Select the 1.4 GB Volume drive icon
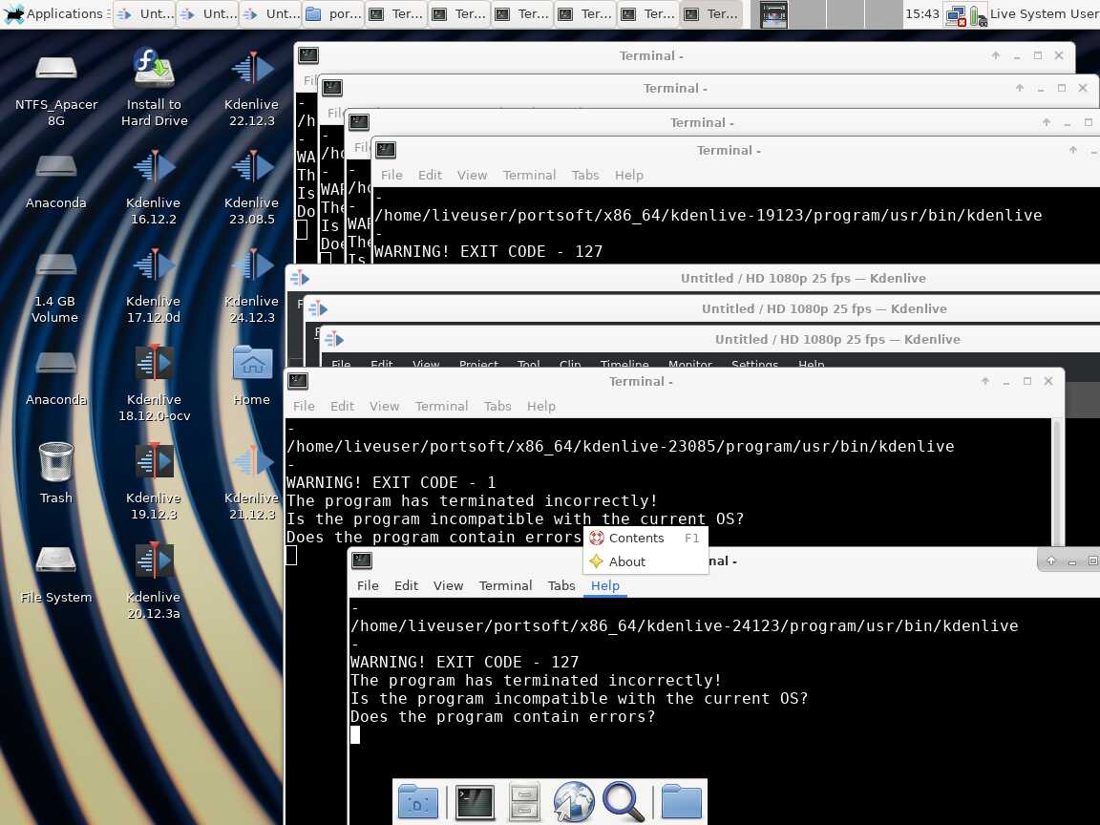Image resolution: width=1100 pixels, height=825 pixels. tap(56, 265)
